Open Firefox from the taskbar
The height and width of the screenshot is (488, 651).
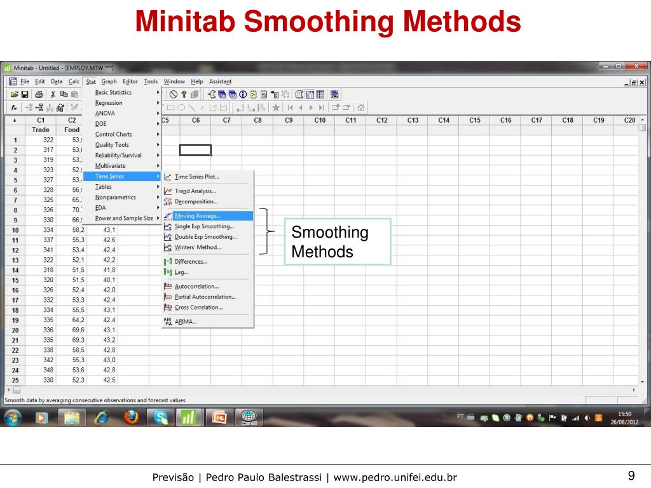[131, 417]
